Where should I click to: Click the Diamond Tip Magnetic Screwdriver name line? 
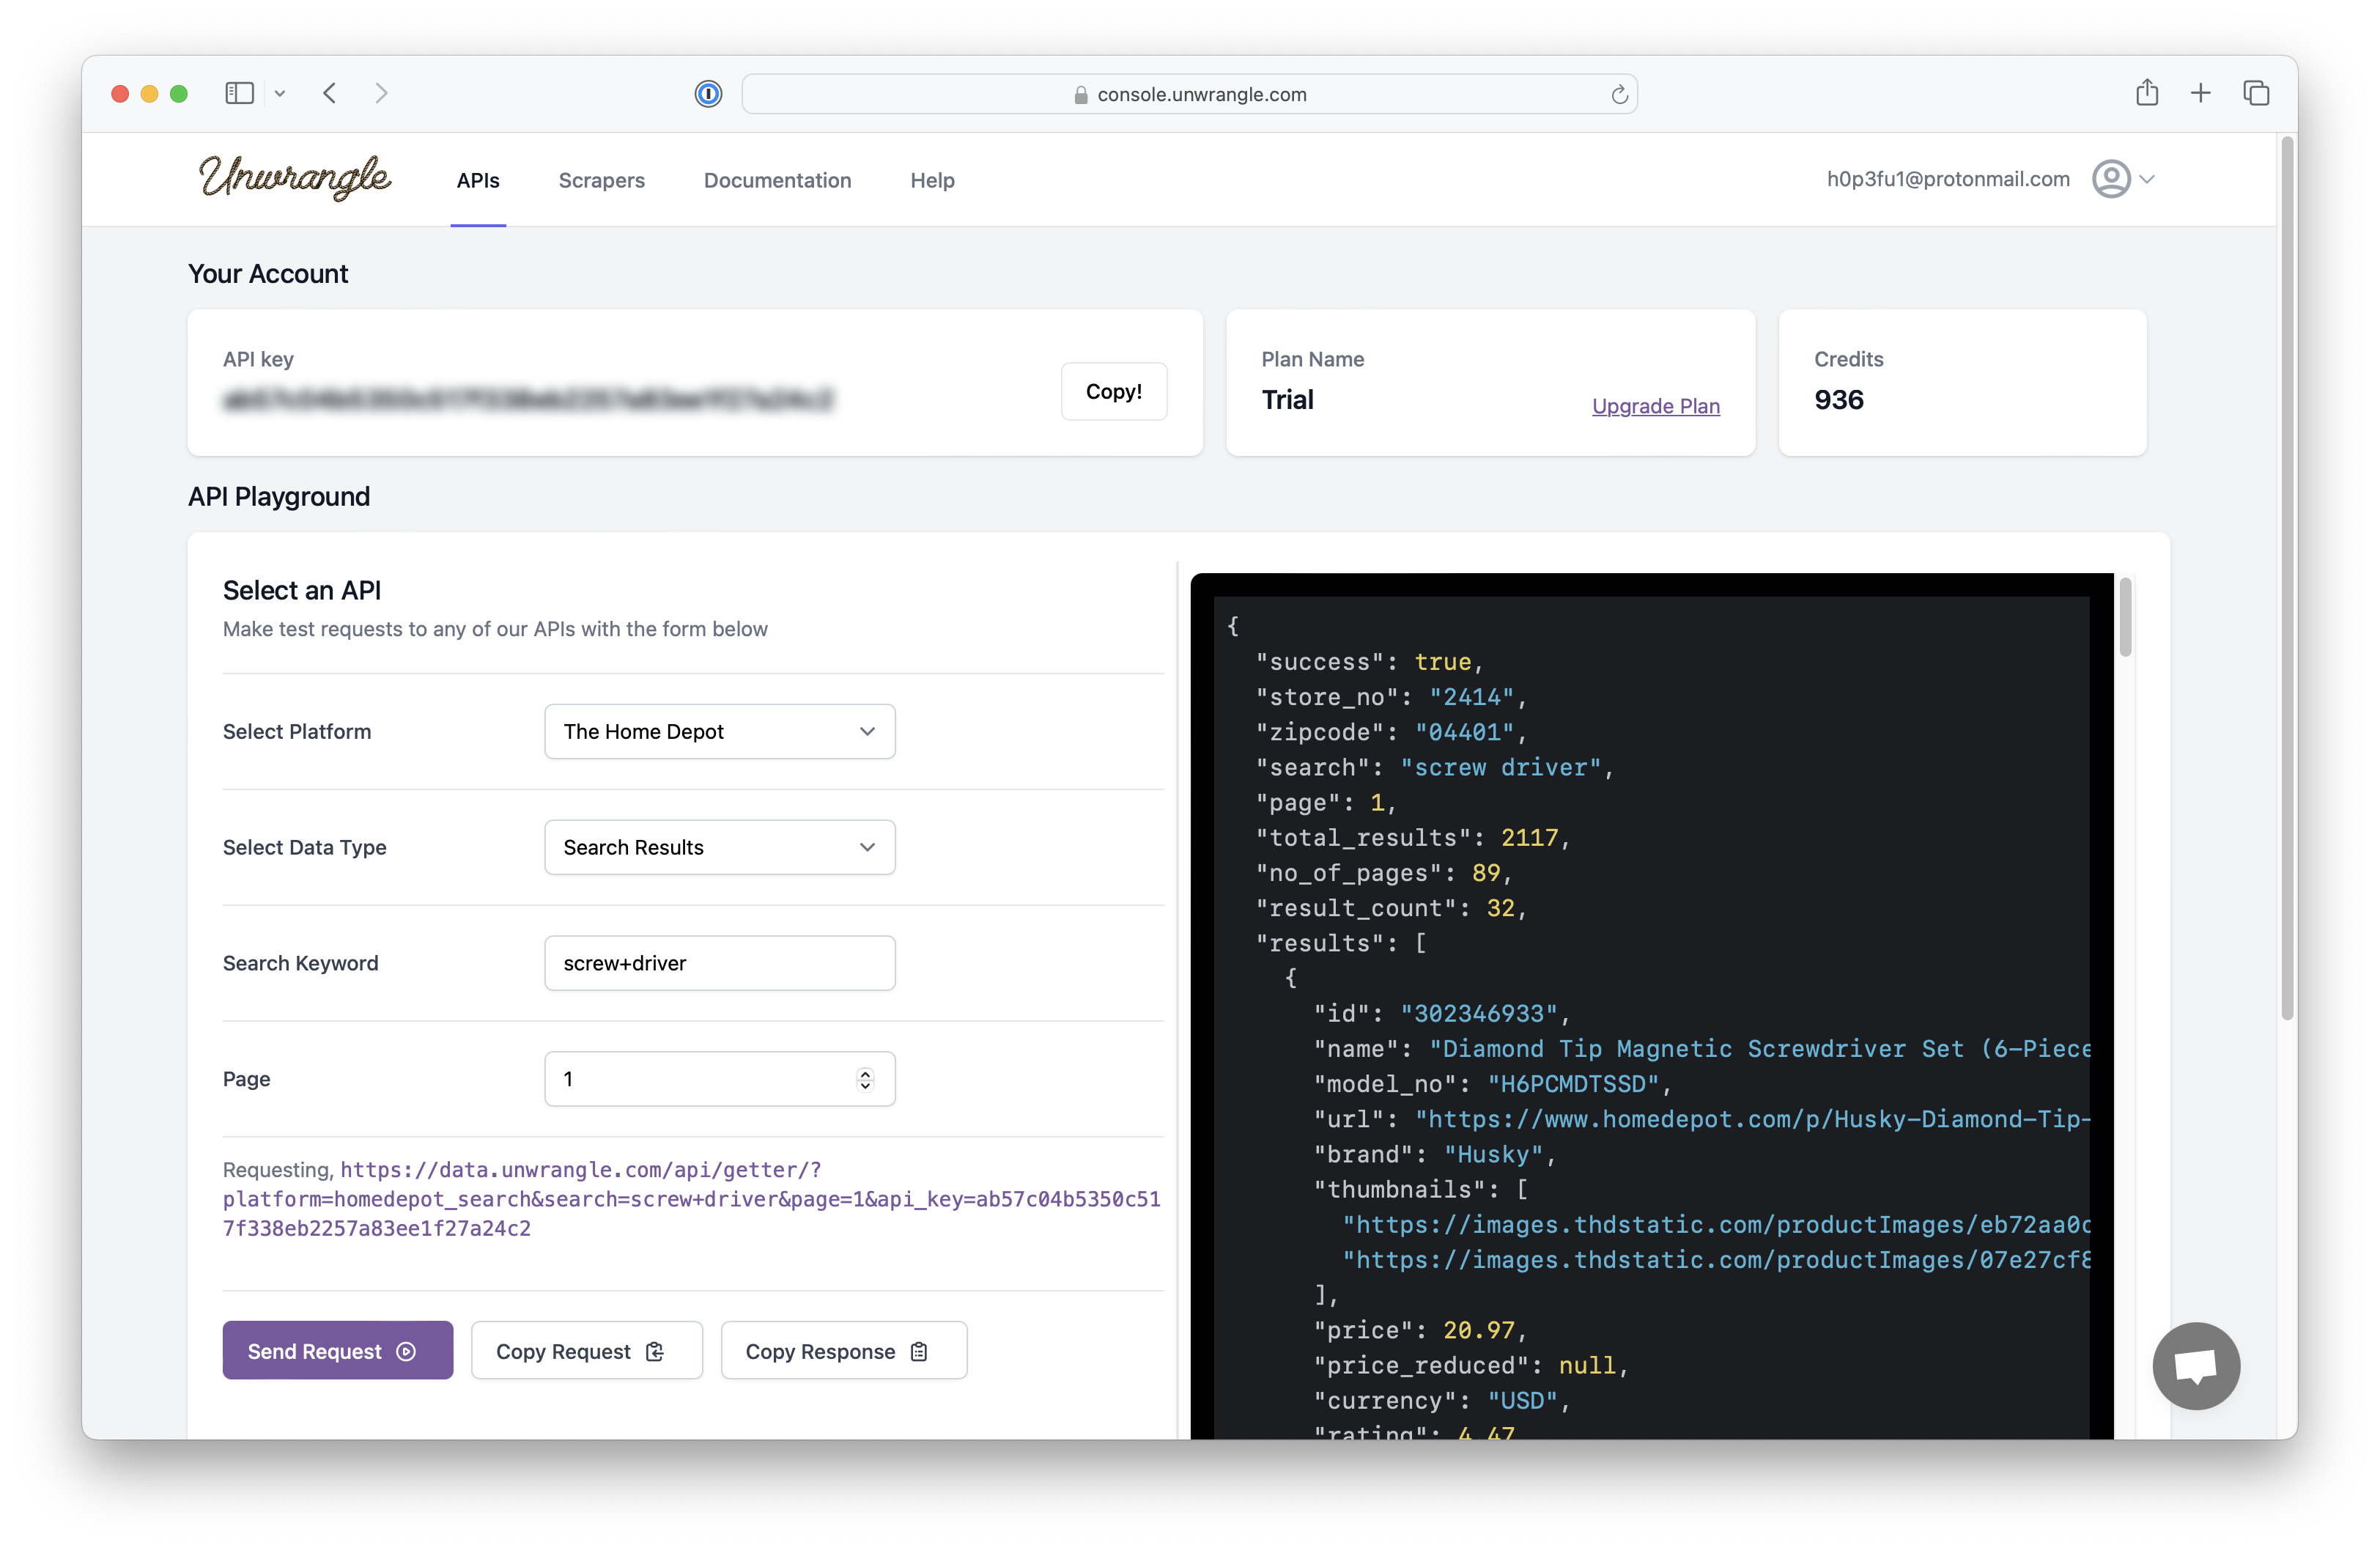click(x=1701, y=1049)
